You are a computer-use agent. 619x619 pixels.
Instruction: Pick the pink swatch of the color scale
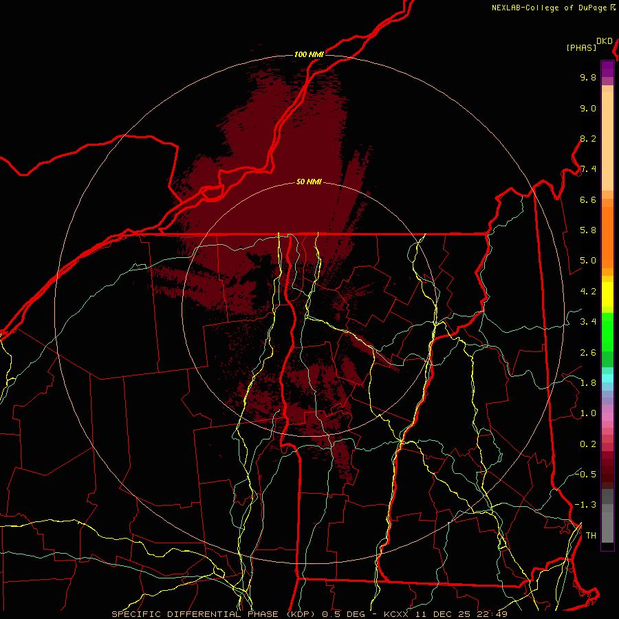click(x=607, y=417)
